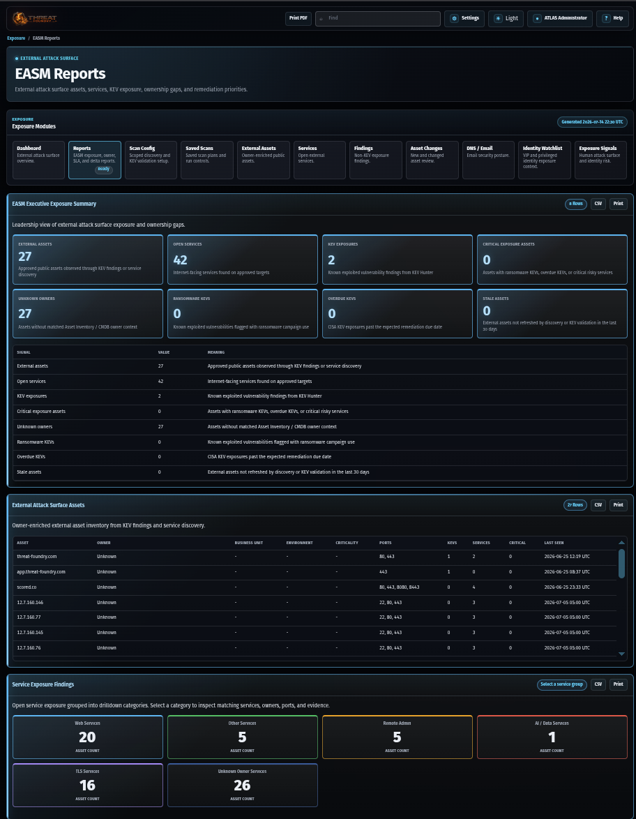This screenshot has width=636, height=819.
Task: Select the Ransomware KEVs card
Action: (x=242, y=313)
